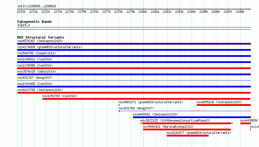Open the nsv1038386 (Coe2014) variant label
Image resolution: width=259 pixels, height=147 pixels.
35,65
